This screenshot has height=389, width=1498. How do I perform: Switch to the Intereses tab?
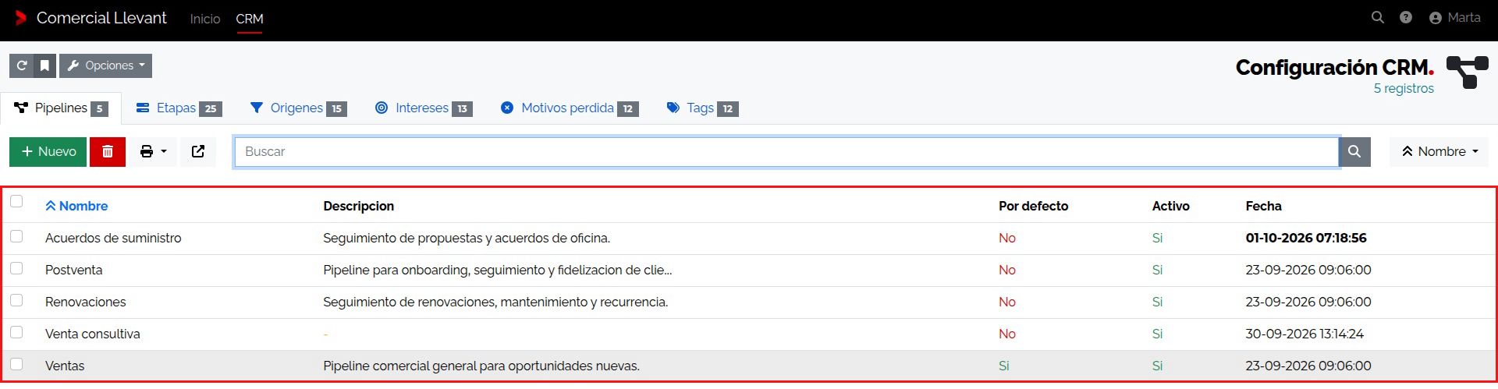pyautogui.click(x=424, y=108)
